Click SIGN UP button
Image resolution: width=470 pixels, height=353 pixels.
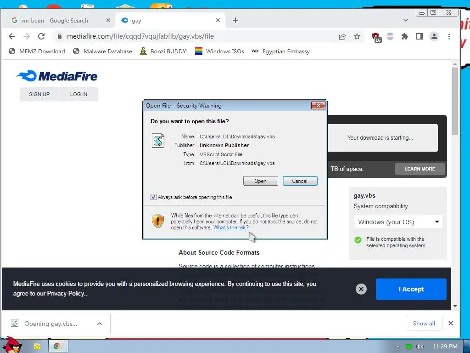pos(39,94)
